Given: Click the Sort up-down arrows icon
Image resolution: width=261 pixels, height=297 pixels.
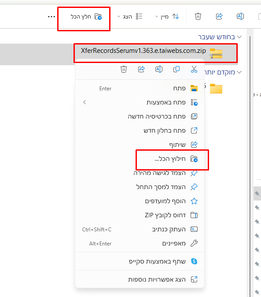Looking at the screenshot, I should coord(176,16).
